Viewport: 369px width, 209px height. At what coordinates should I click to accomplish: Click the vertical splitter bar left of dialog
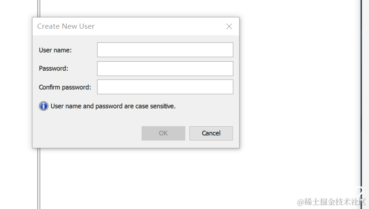(39, 179)
